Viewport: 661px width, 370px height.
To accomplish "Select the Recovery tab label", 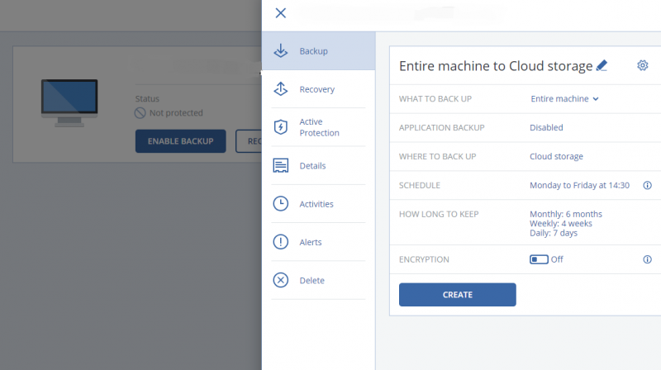I will point(317,89).
